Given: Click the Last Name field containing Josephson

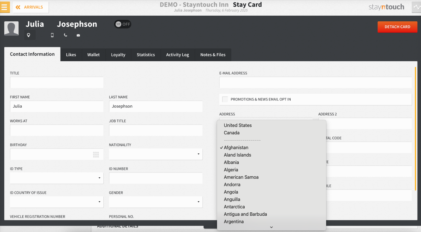Looking at the screenshot, I should click(156, 106).
